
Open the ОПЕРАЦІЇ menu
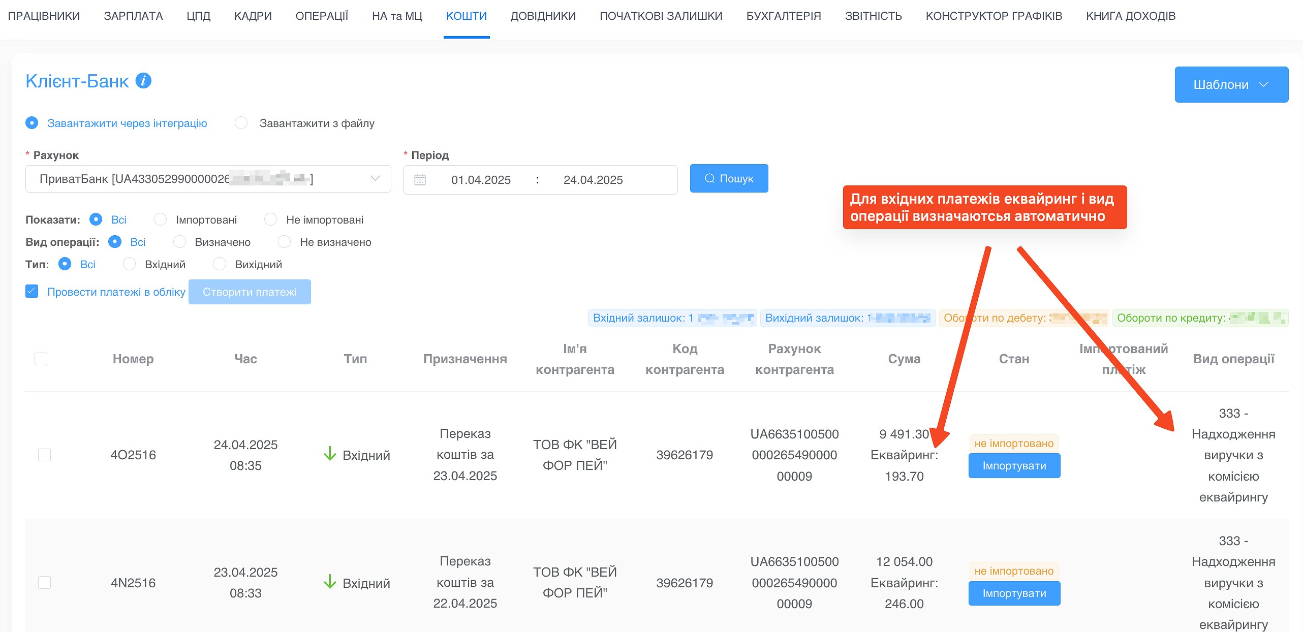(322, 16)
